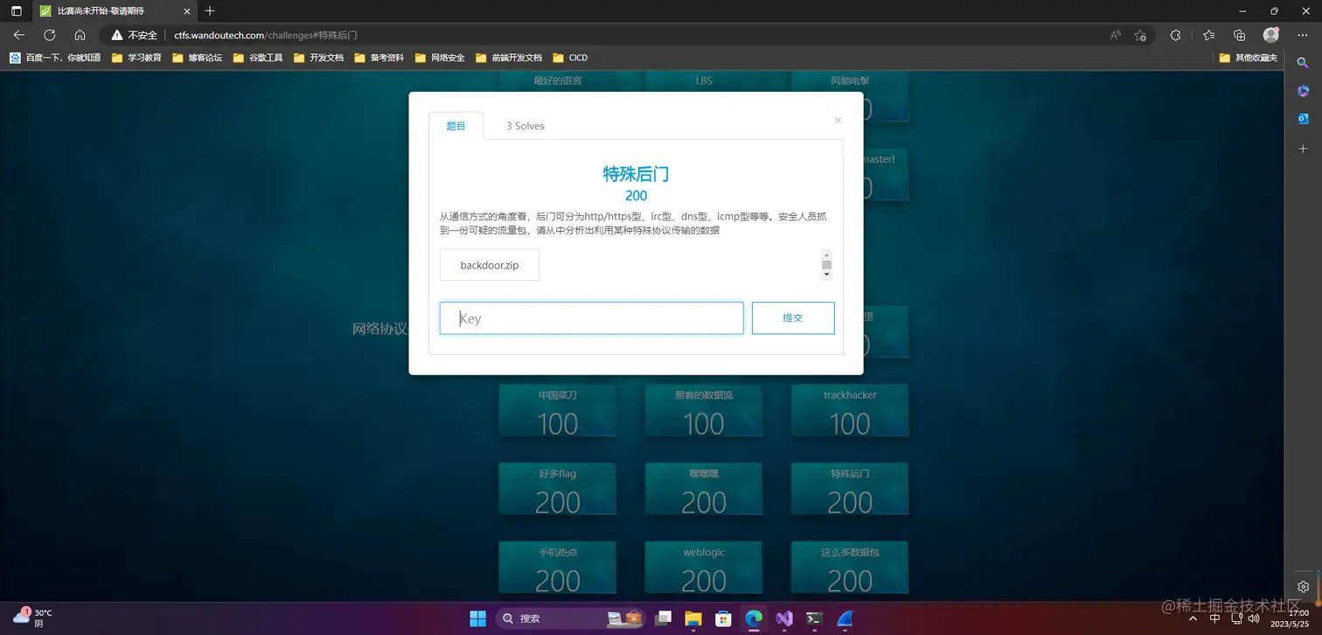This screenshot has width=1322, height=635.
Task: Mute system volume from the tray
Action: pos(1254,618)
